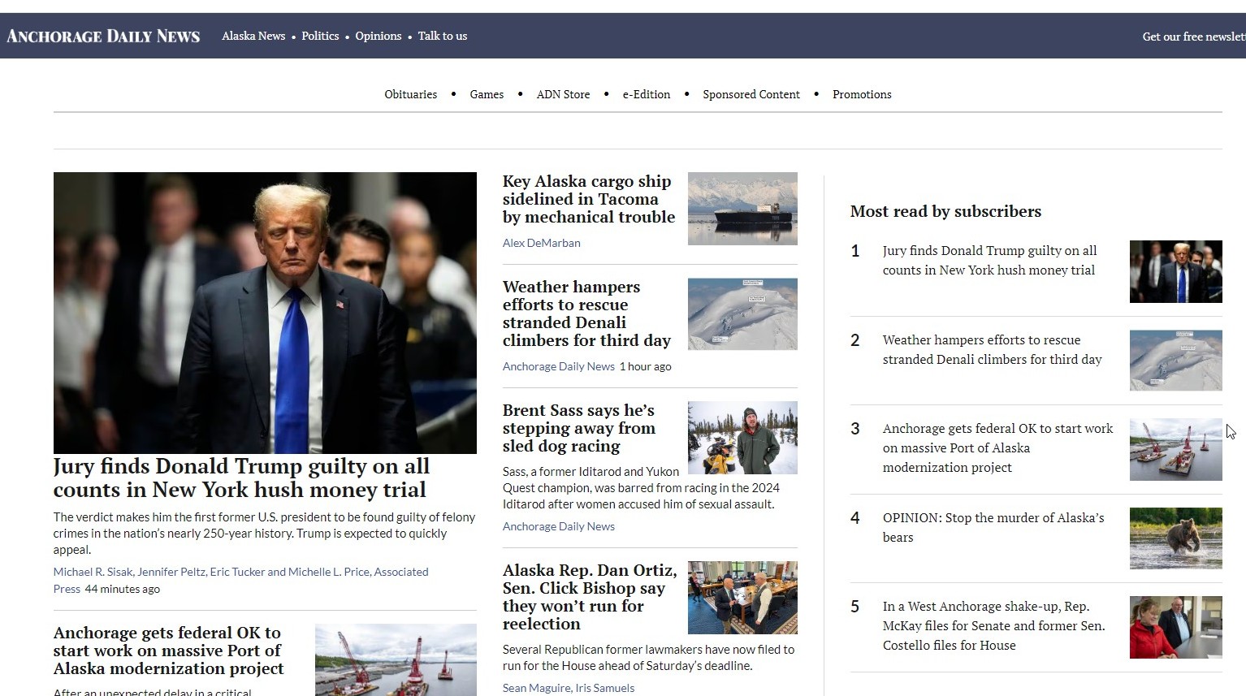The width and height of the screenshot is (1246, 696).
Task: Open the Games page
Action: (487, 94)
